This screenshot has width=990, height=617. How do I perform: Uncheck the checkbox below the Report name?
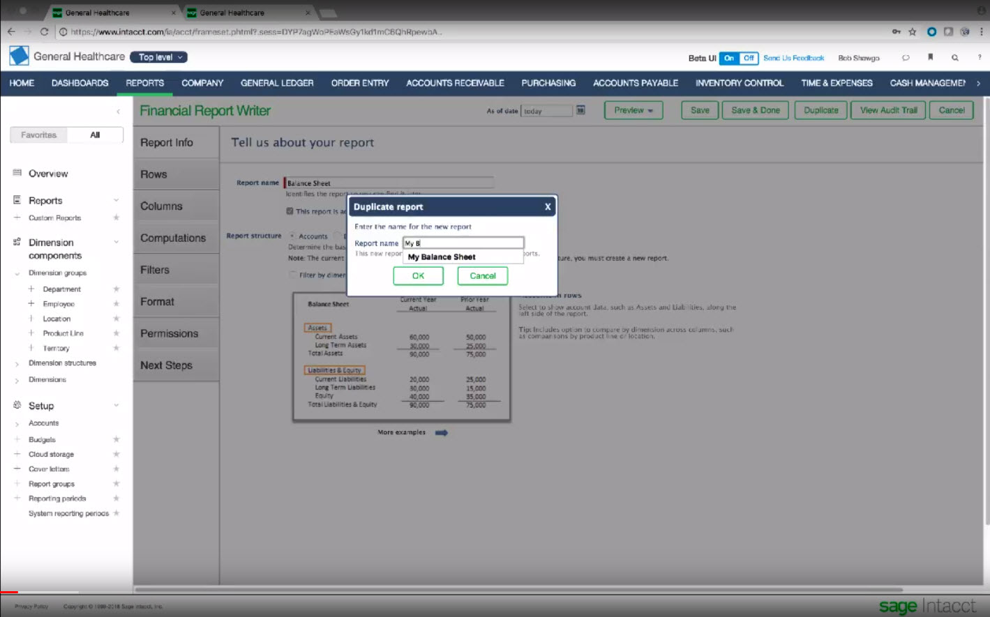tap(290, 211)
